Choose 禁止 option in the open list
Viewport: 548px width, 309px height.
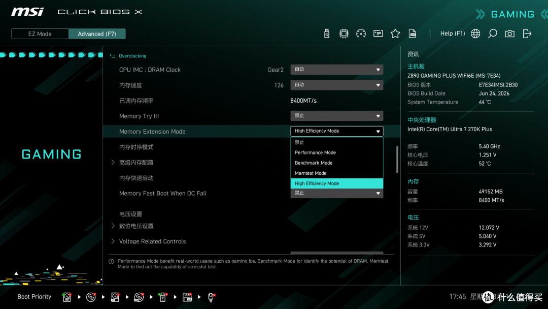(x=336, y=142)
